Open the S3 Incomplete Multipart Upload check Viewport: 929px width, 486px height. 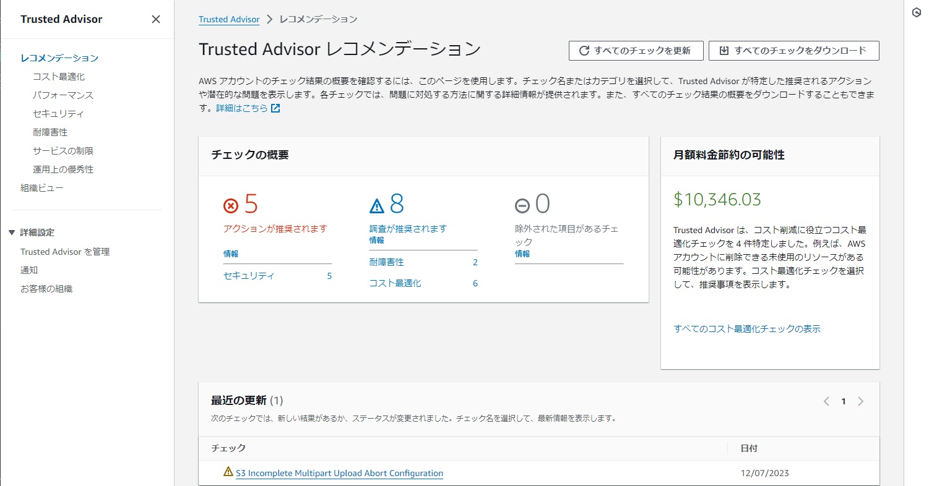(339, 473)
